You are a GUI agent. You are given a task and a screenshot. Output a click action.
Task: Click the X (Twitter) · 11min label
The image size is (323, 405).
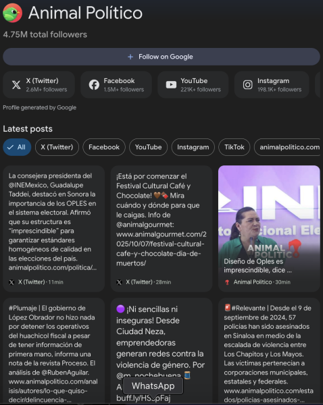tap(41, 282)
